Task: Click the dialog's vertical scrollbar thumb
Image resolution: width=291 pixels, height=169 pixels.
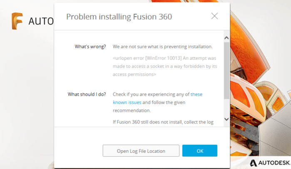Action: [x=226, y=70]
